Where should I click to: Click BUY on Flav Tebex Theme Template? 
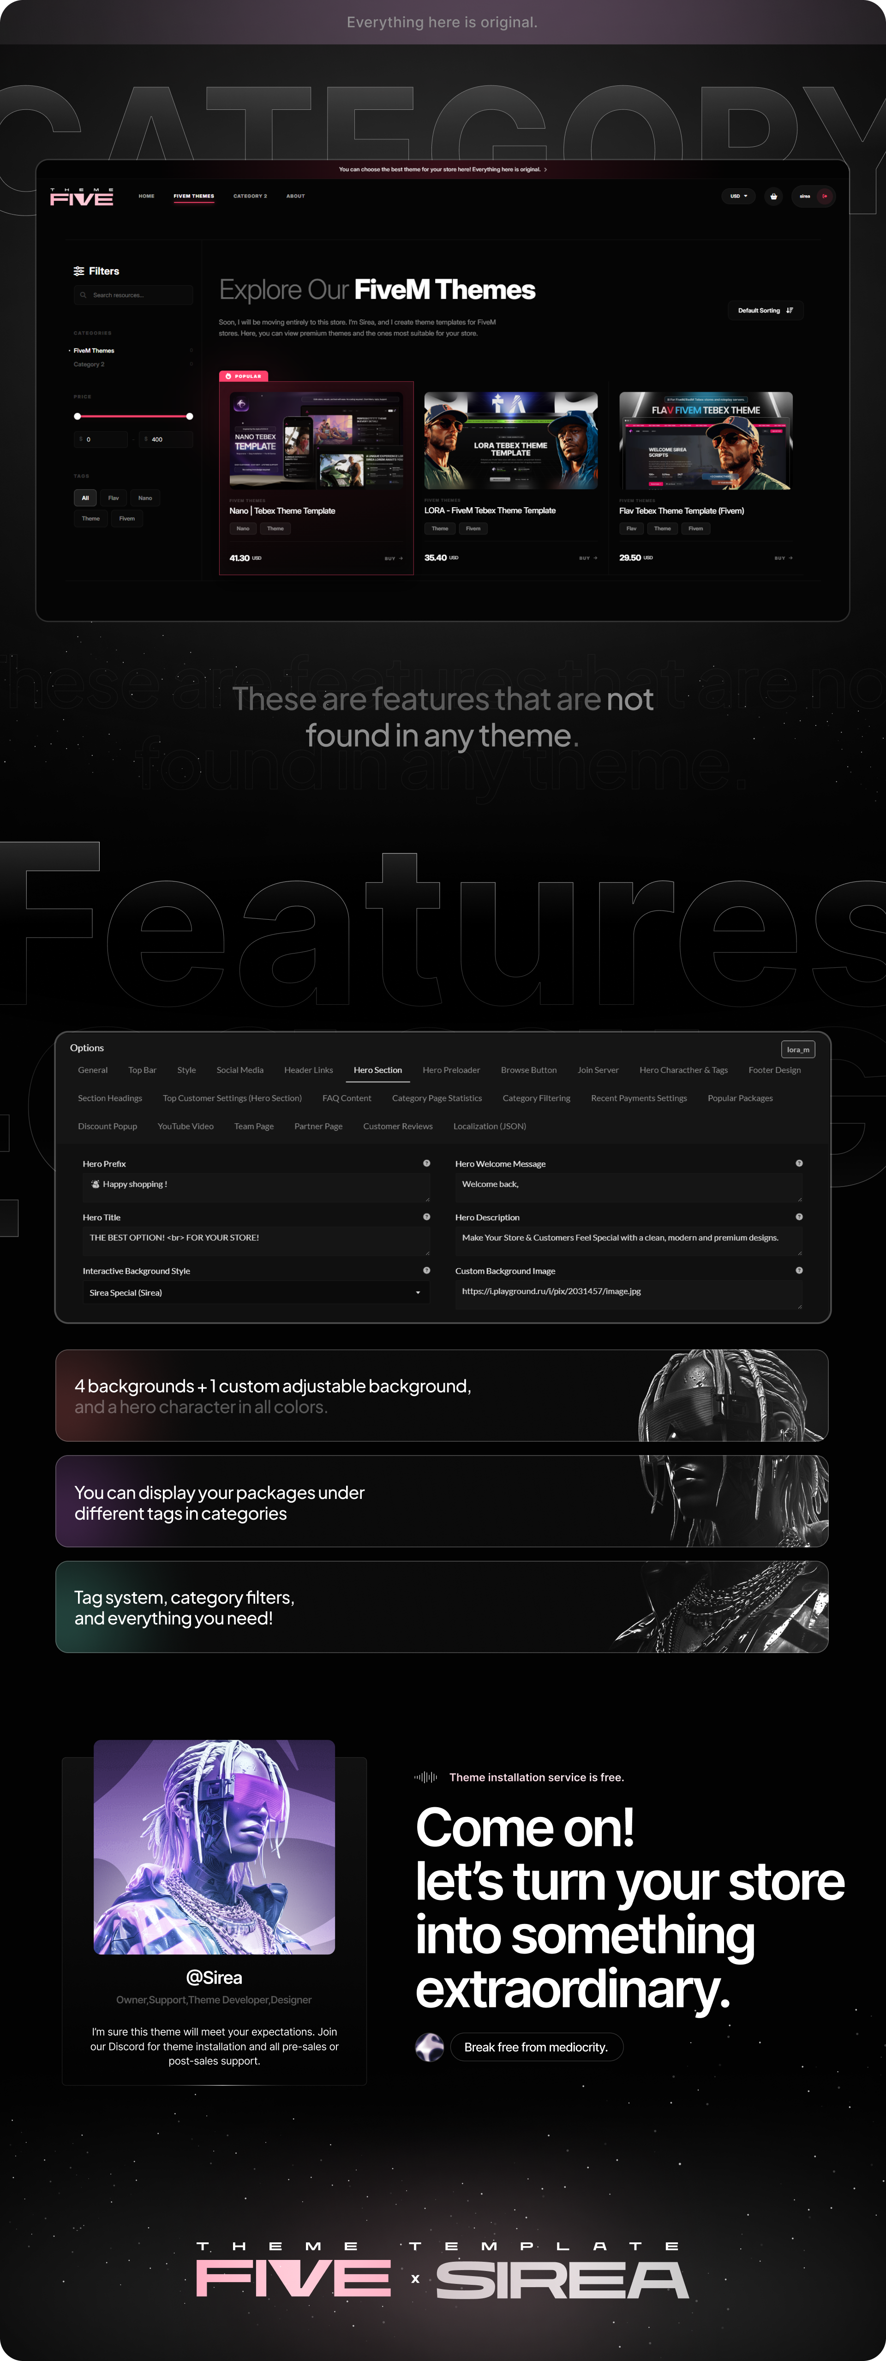(x=784, y=558)
